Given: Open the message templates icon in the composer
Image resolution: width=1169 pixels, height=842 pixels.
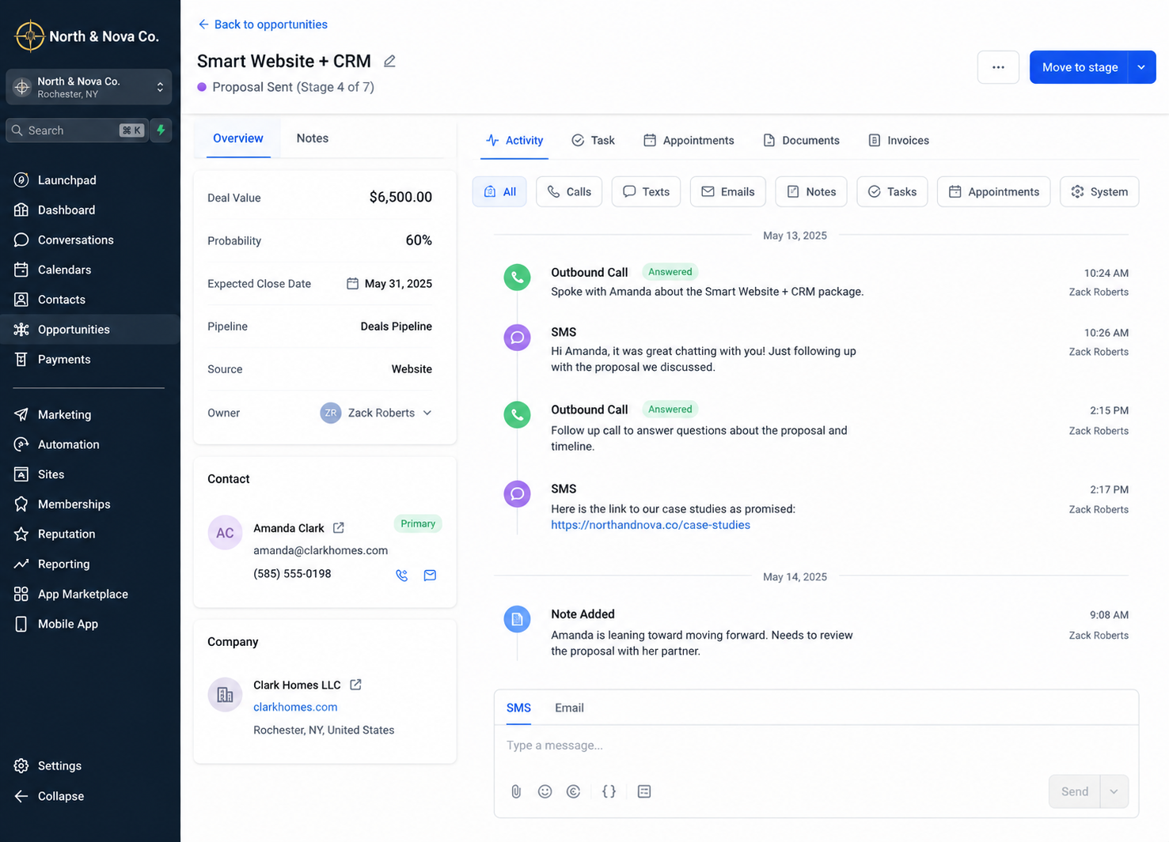Looking at the screenshot, I should tap(644, 791).
